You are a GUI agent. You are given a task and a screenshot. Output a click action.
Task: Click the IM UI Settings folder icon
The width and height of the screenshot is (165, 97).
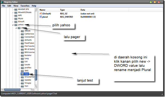click(x=22, y=49)
